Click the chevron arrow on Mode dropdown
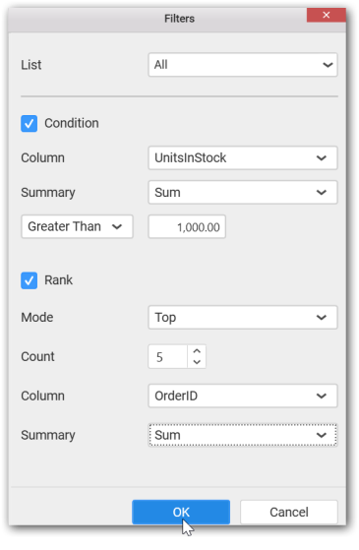This screenshot has height=550, width=359. click(x=322, y=318)
